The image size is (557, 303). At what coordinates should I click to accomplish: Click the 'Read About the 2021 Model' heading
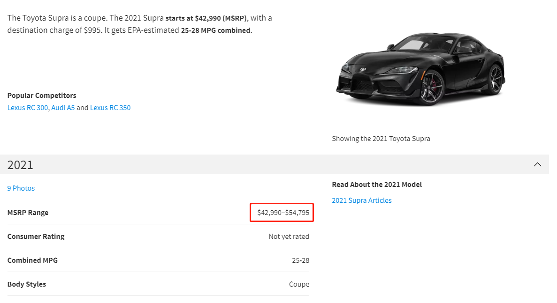pos(377,185)
